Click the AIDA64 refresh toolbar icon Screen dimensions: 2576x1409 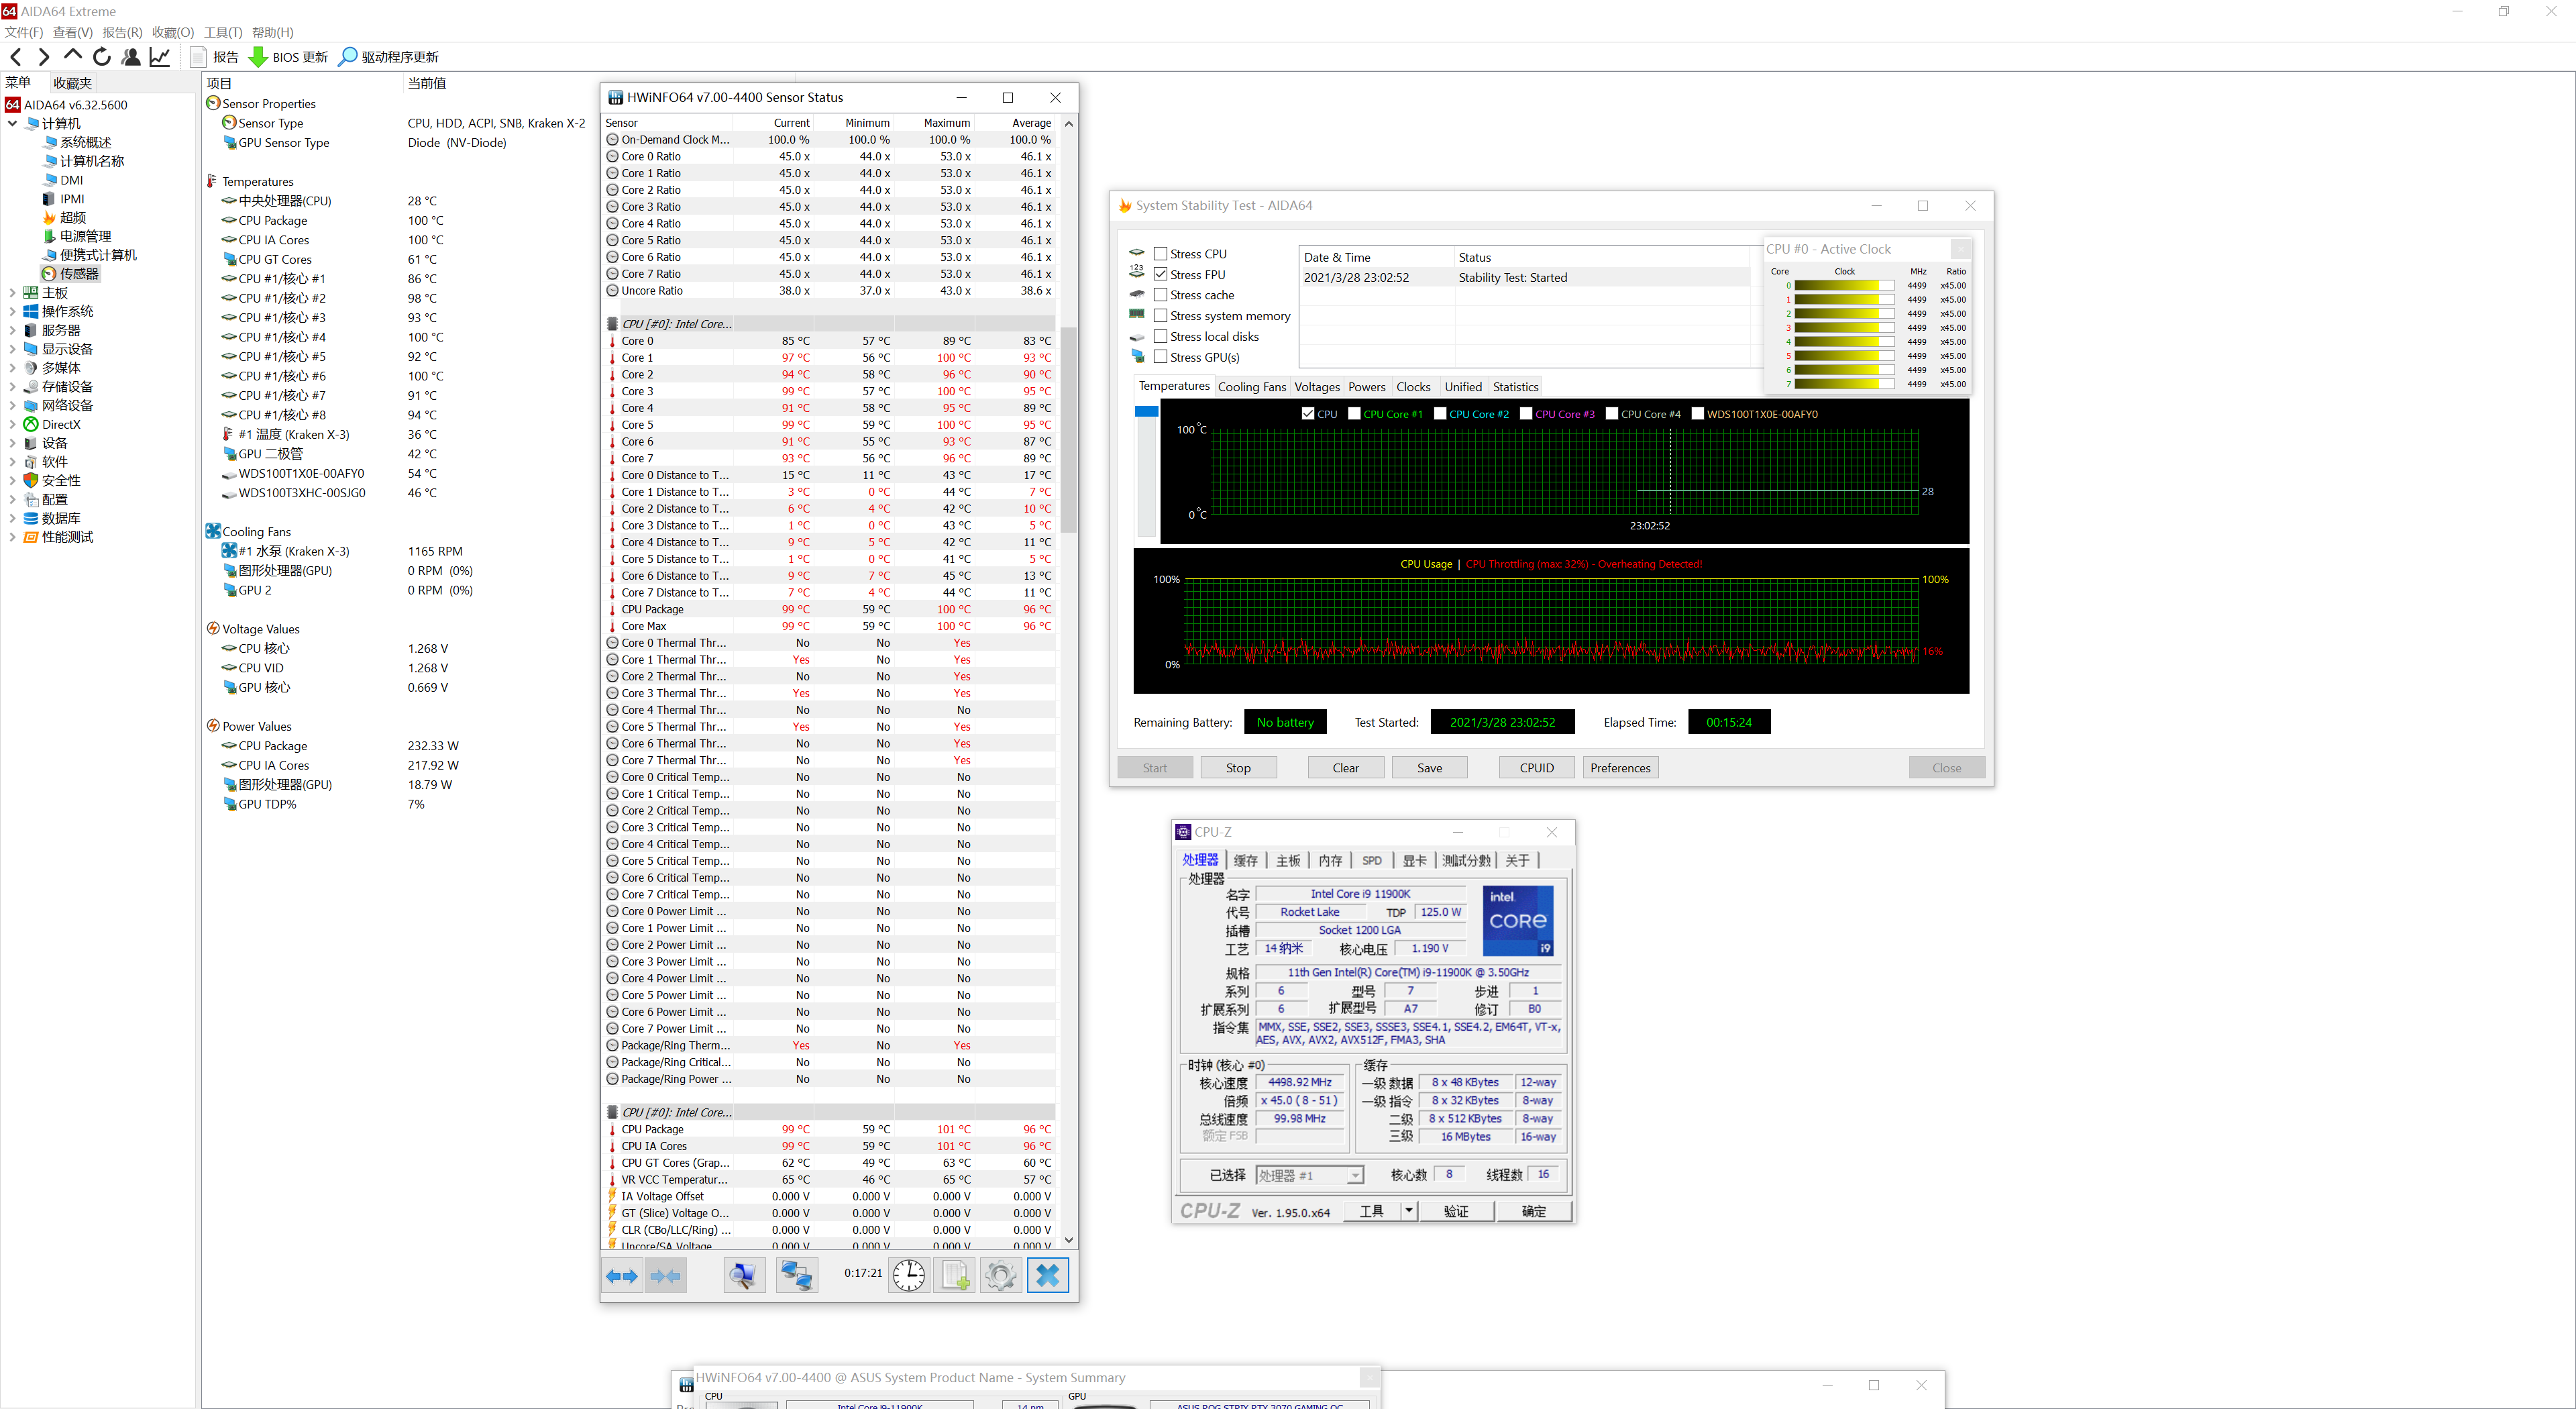101,57
